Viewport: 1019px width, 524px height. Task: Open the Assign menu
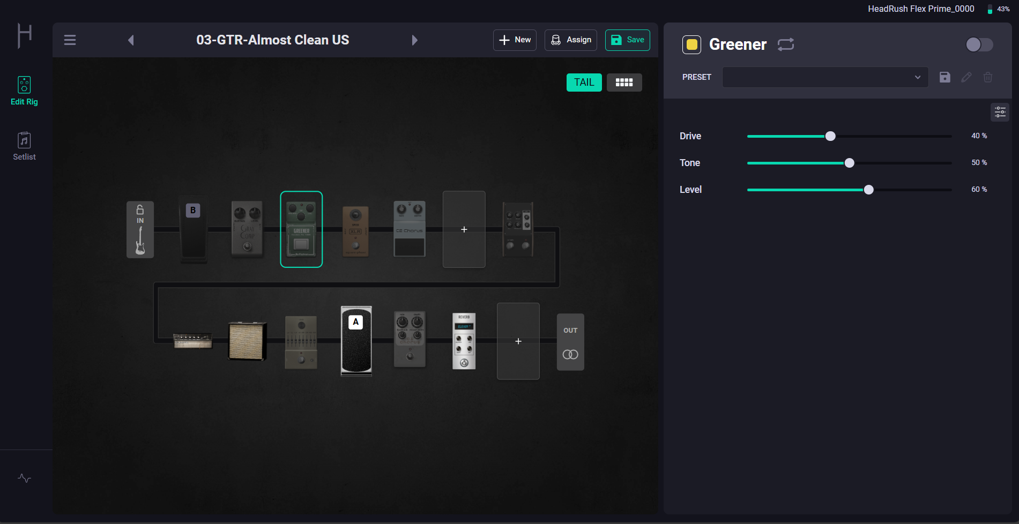(x=570, y=40)
